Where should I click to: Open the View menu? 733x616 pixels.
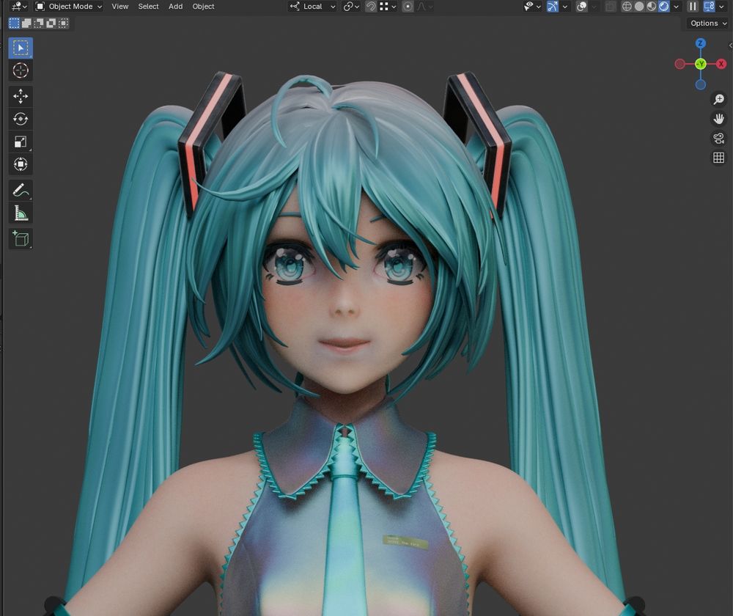pyautogui.click(x=119, y=7)
